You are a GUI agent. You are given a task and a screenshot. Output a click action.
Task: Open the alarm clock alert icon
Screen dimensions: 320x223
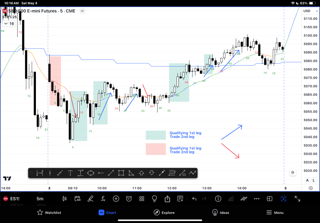tap(129, 199)
